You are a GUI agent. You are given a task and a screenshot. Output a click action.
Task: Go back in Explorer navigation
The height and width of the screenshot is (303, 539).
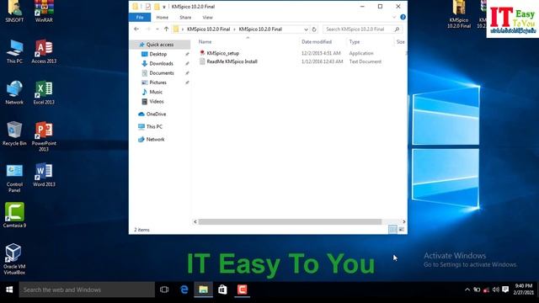tap(136, 29)
